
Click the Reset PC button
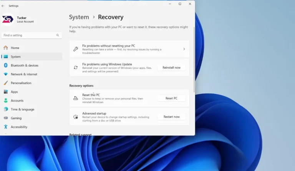[171, 98]
